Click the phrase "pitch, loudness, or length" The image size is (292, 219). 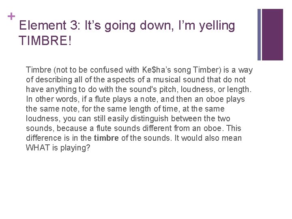coord(204,90)
